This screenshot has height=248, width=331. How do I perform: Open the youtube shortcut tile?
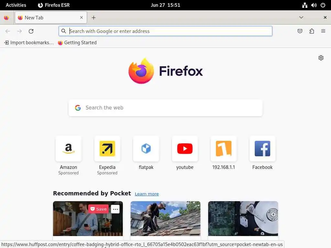point(185,149)
